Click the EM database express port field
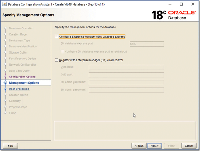 pos(146,44)
